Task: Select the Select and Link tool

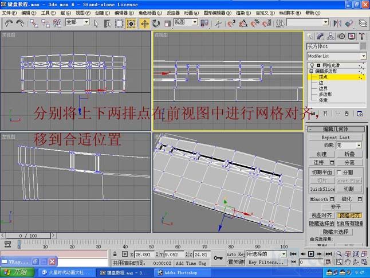Action: [34, 23]
